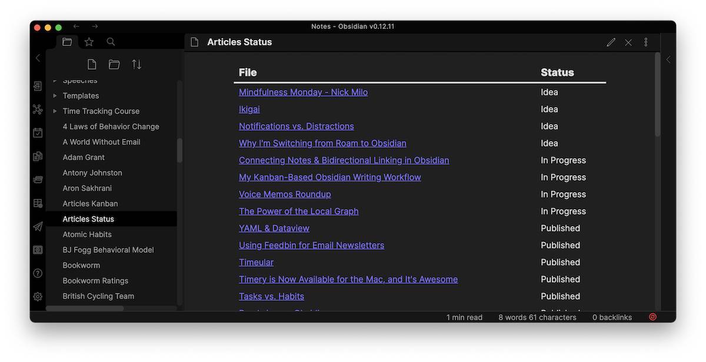
Task: Follow the YAML & Dataview link
Action: (x=274, y=228)
